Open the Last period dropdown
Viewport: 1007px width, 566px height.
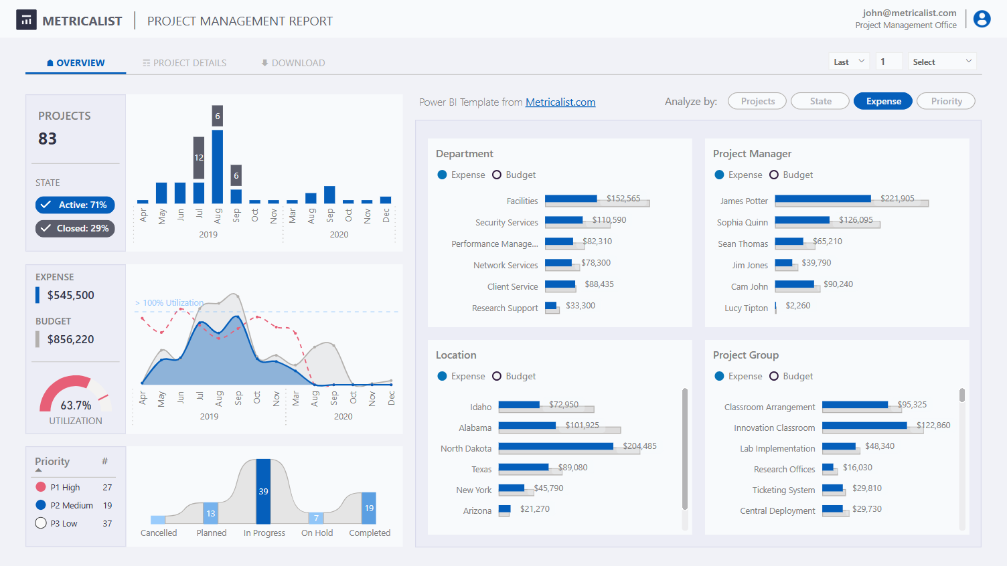pyautogui.click(x=849, y=62)
